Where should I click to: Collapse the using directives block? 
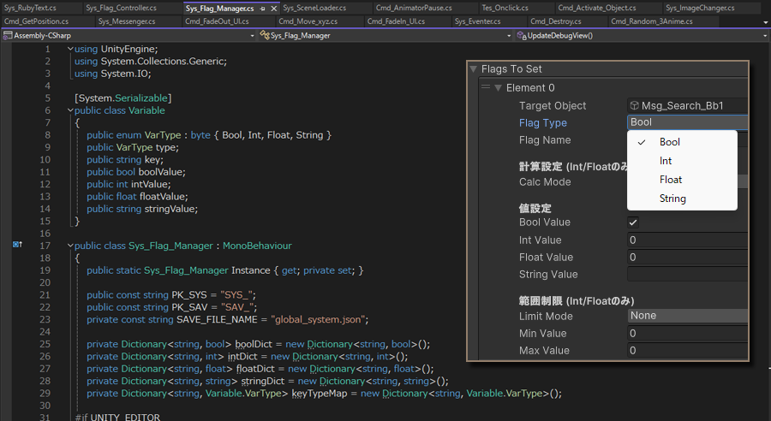pos(71,50)
